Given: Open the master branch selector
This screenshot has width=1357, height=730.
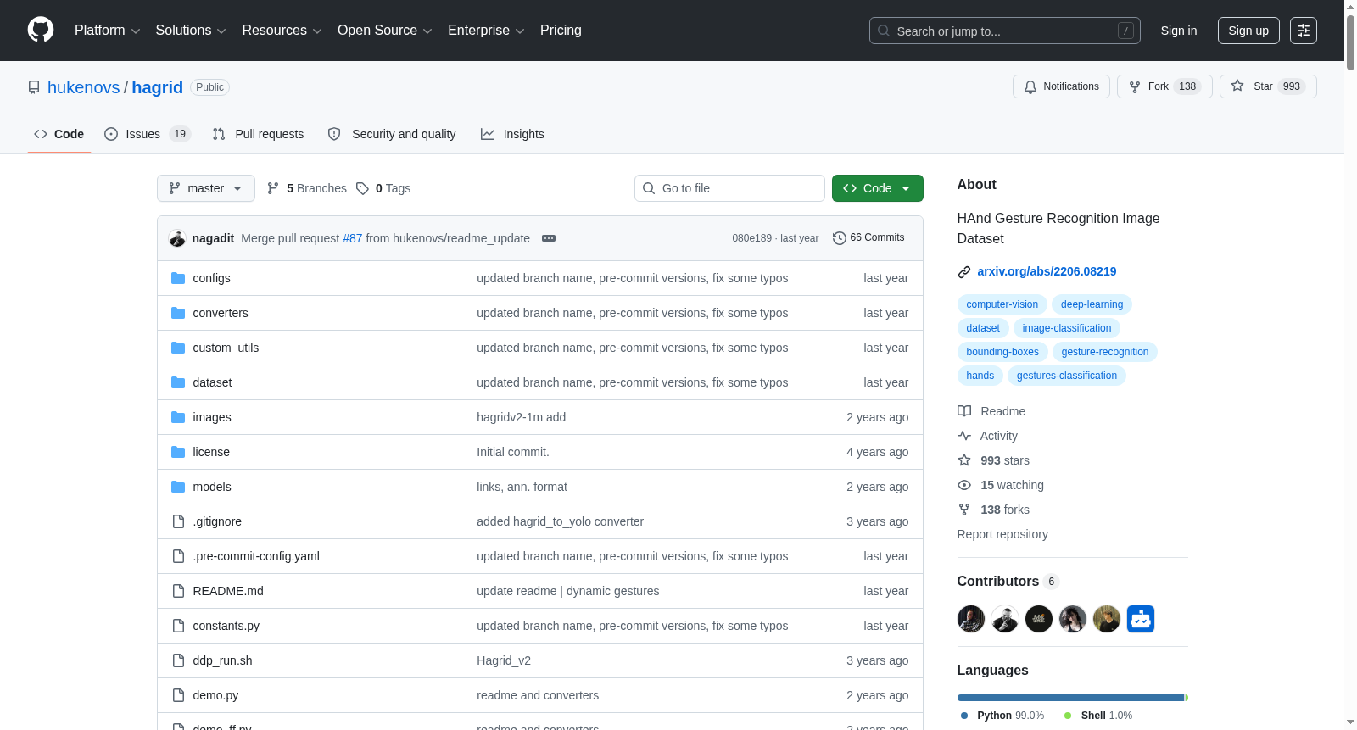Looking at the screenshot, I should [x=206, y=188].
